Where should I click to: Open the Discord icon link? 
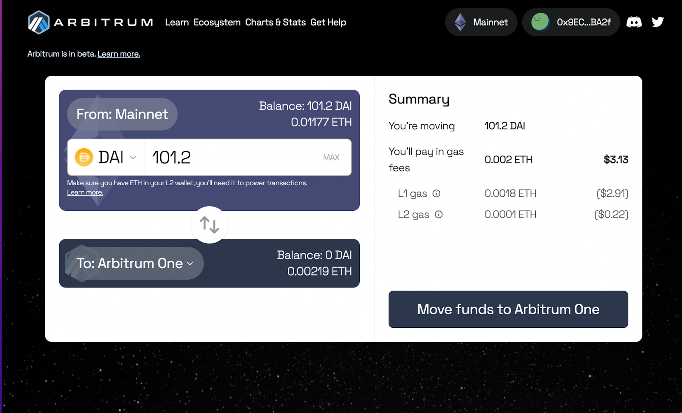coord(634,22)
